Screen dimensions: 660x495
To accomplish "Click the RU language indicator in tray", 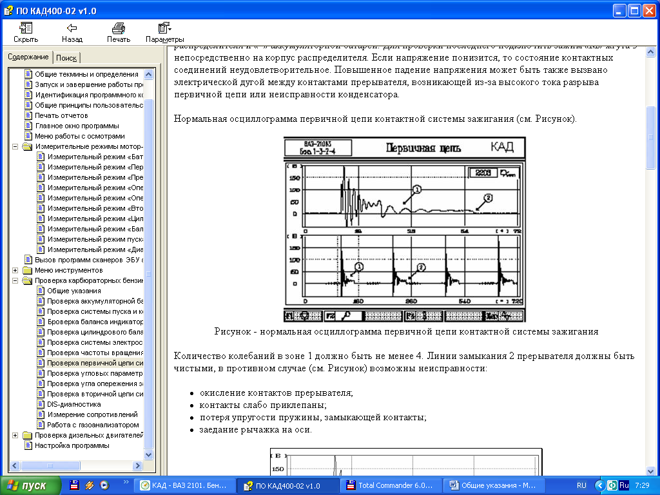I will pos(581,485).
